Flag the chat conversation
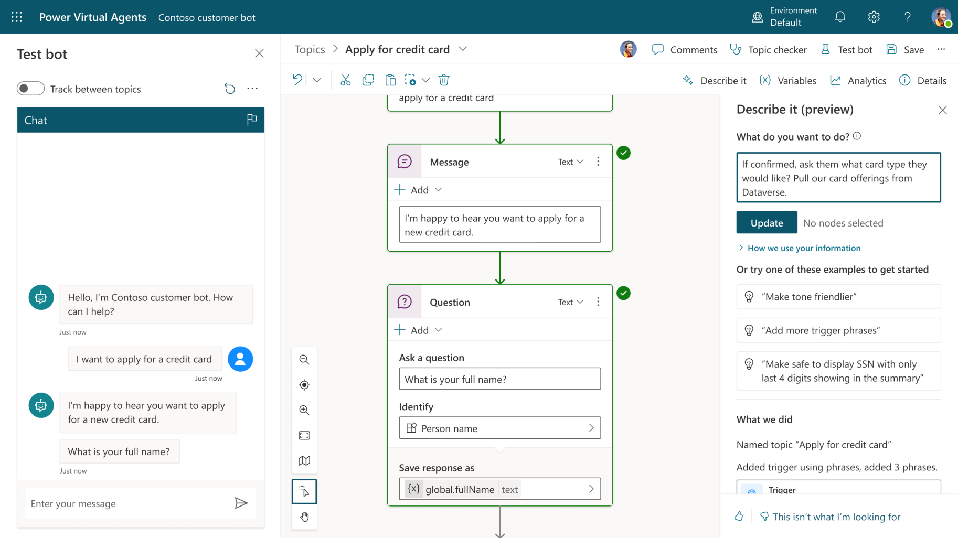 pyautogui.click(x=252, y=120)
